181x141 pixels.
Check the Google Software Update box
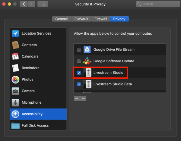(x=79, y=61)
